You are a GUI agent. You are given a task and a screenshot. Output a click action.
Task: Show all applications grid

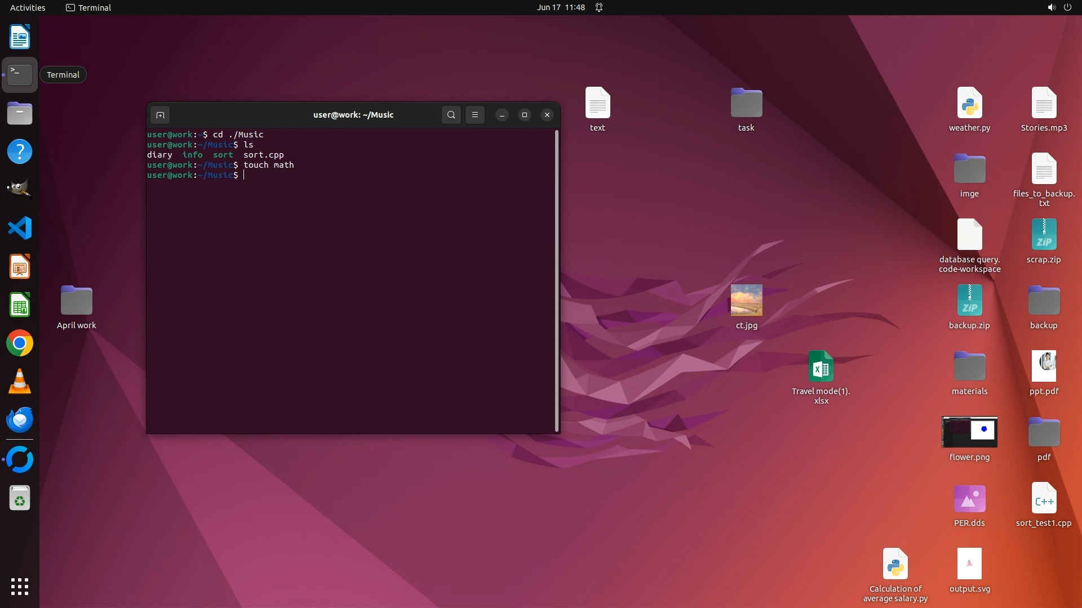point(20,587)
